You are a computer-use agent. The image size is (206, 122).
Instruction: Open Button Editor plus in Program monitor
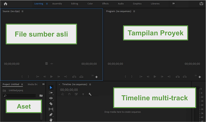200,77
